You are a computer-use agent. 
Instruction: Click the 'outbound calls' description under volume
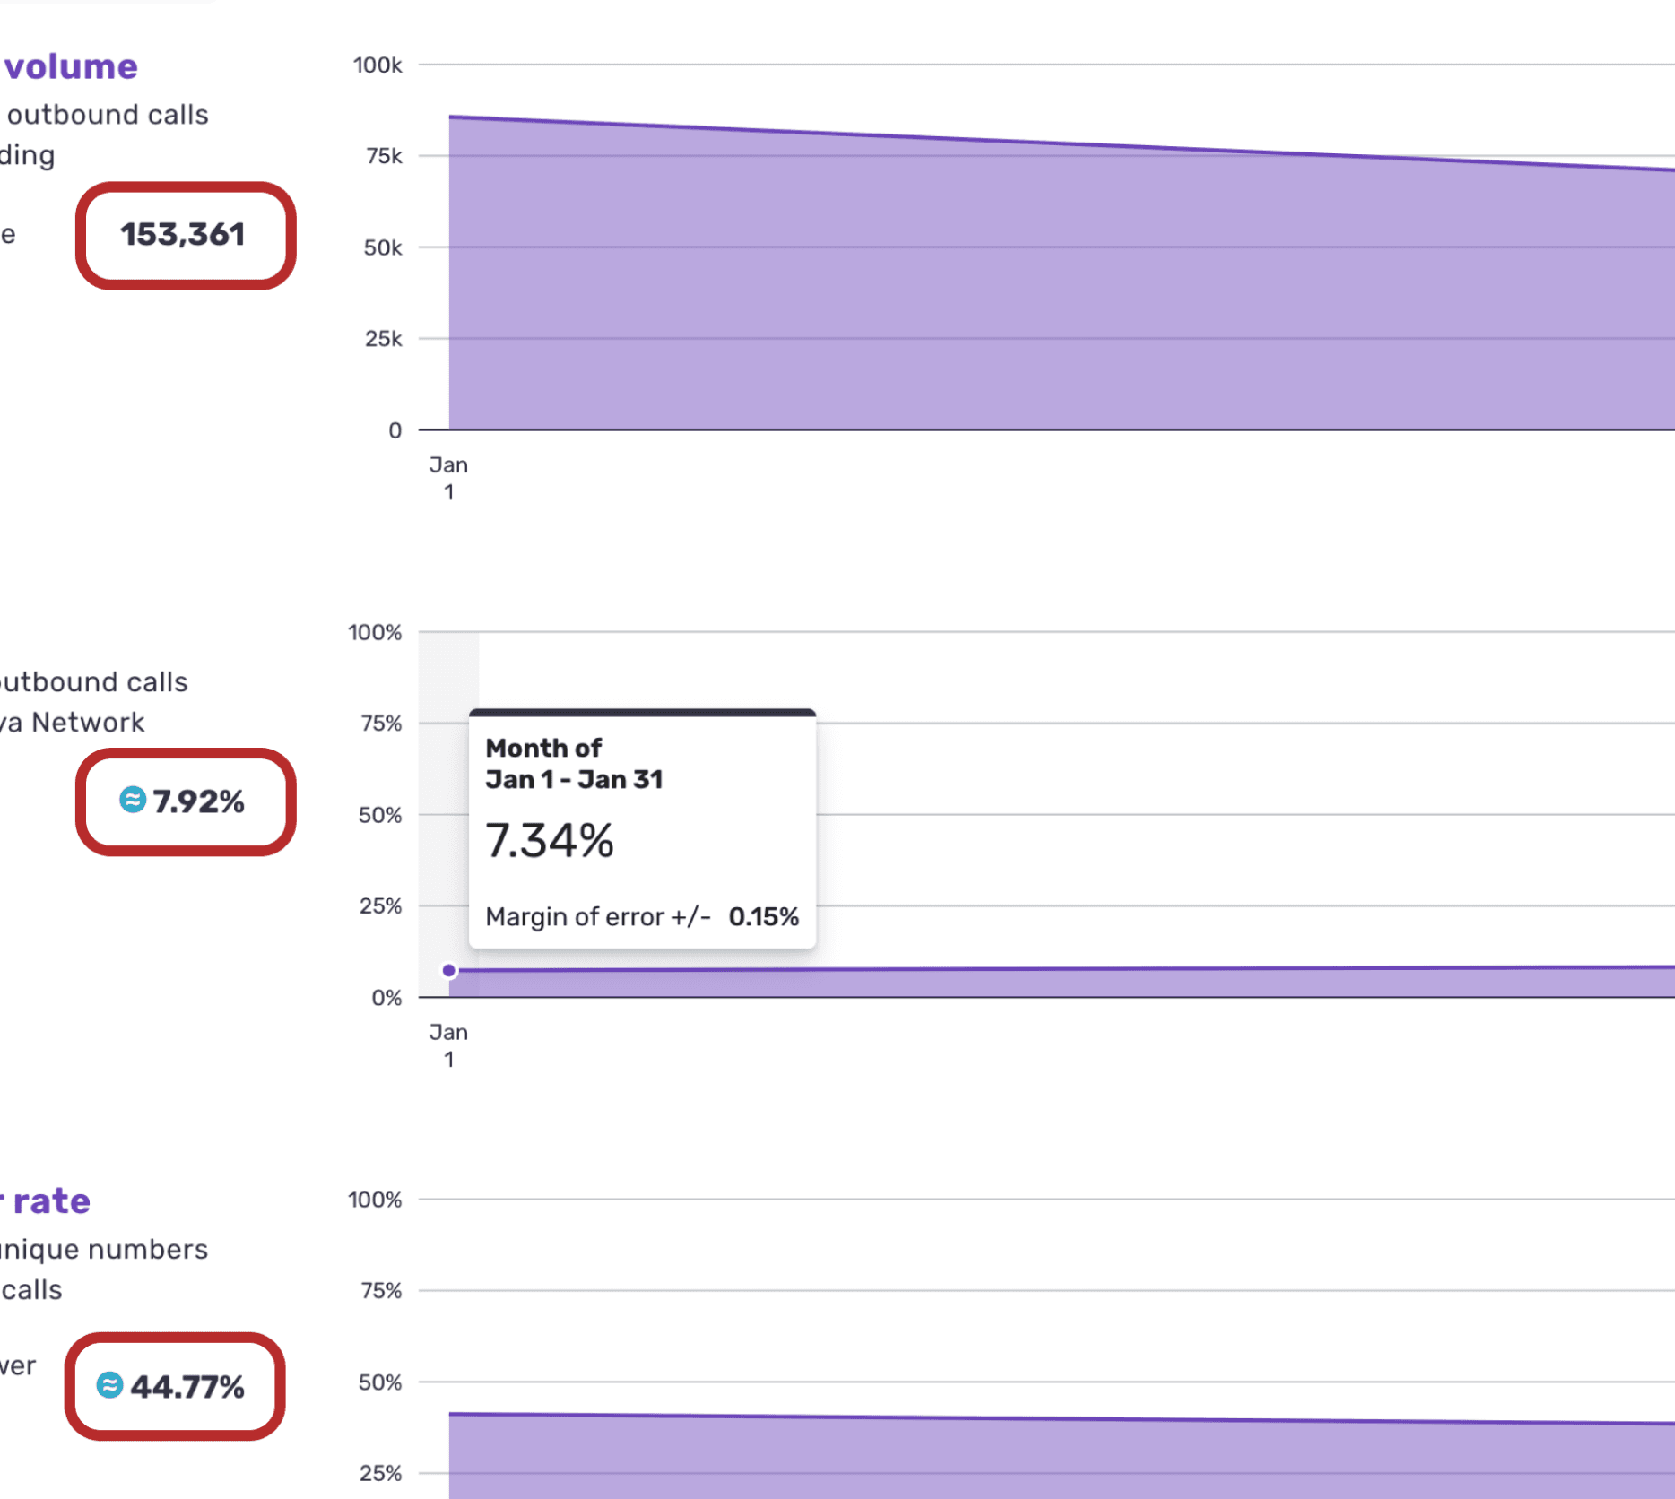pyautogui.click(x=108, y=115)
